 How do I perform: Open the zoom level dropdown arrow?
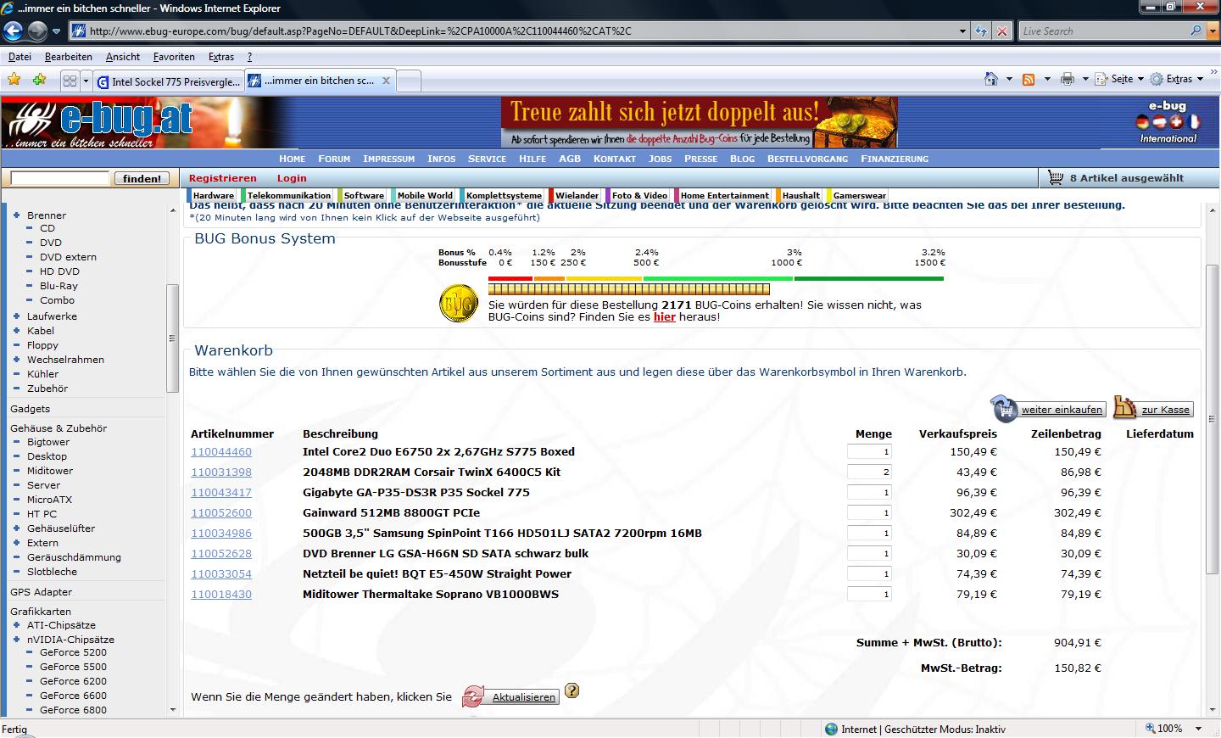[x=1198, y=729]
